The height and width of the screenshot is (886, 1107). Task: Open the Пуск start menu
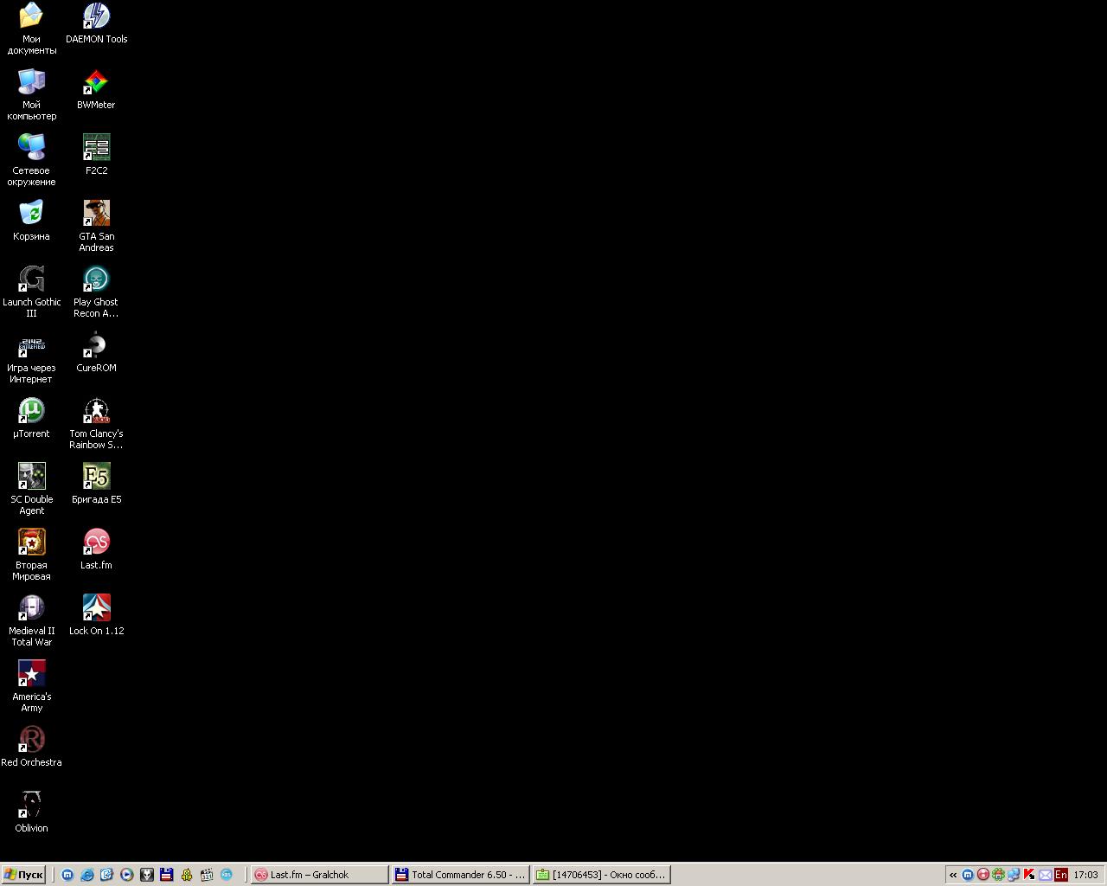23,875
